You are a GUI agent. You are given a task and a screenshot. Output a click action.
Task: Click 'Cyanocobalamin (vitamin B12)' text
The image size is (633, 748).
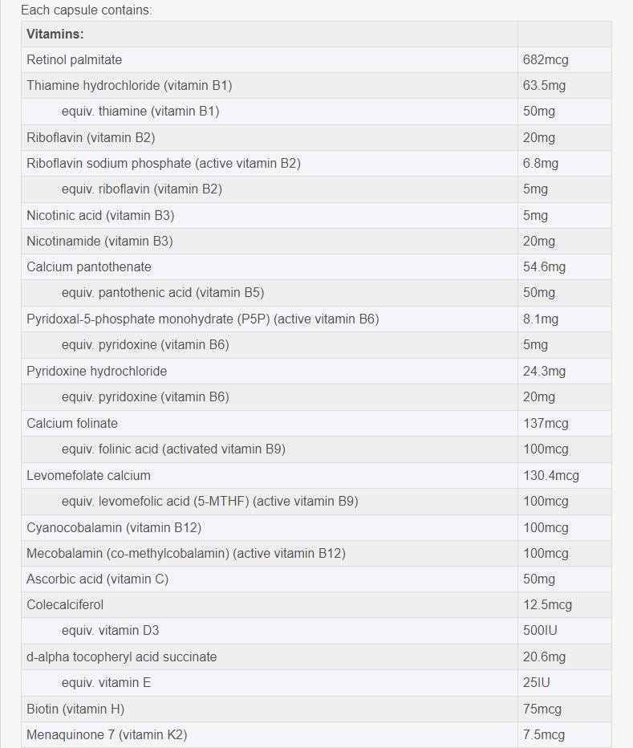[114, 527]
